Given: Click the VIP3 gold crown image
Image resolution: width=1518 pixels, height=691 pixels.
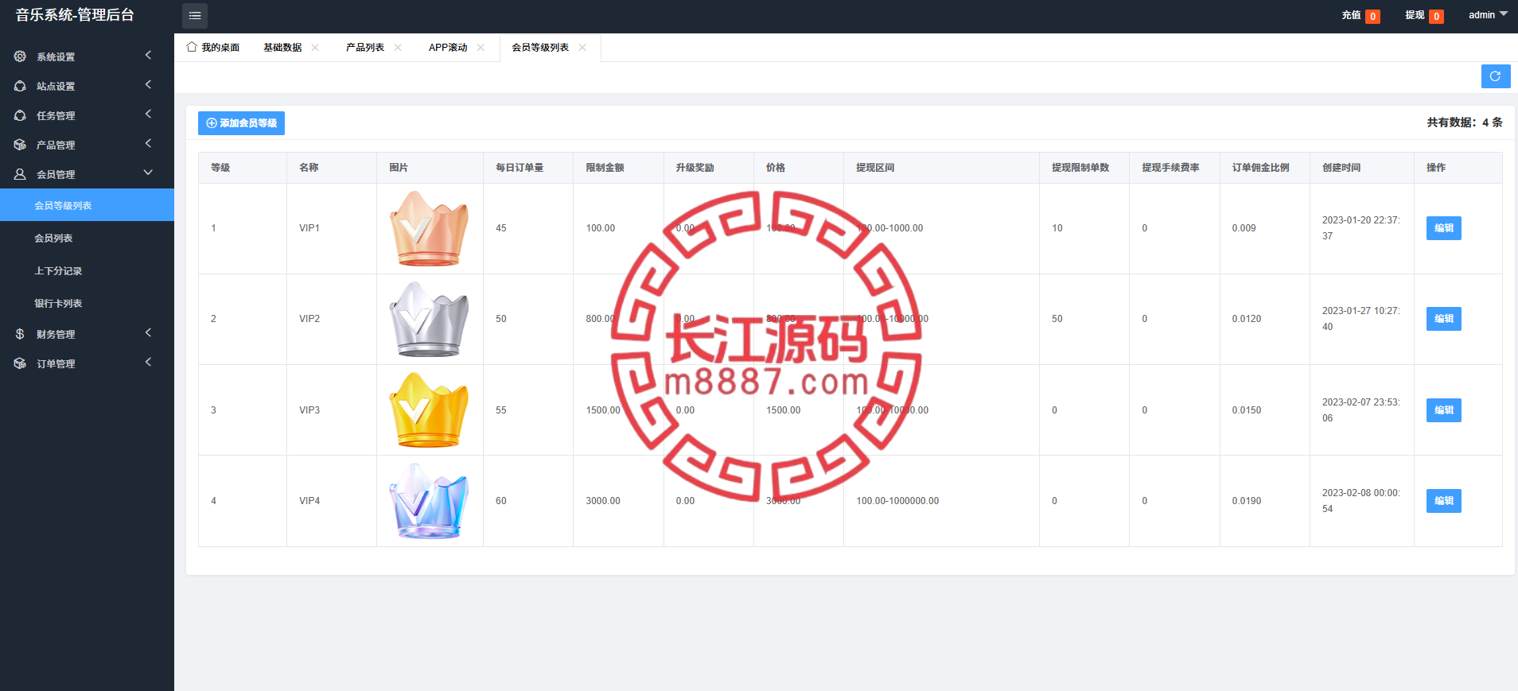Looking at the screenshot, I should (x=430, y=410).
